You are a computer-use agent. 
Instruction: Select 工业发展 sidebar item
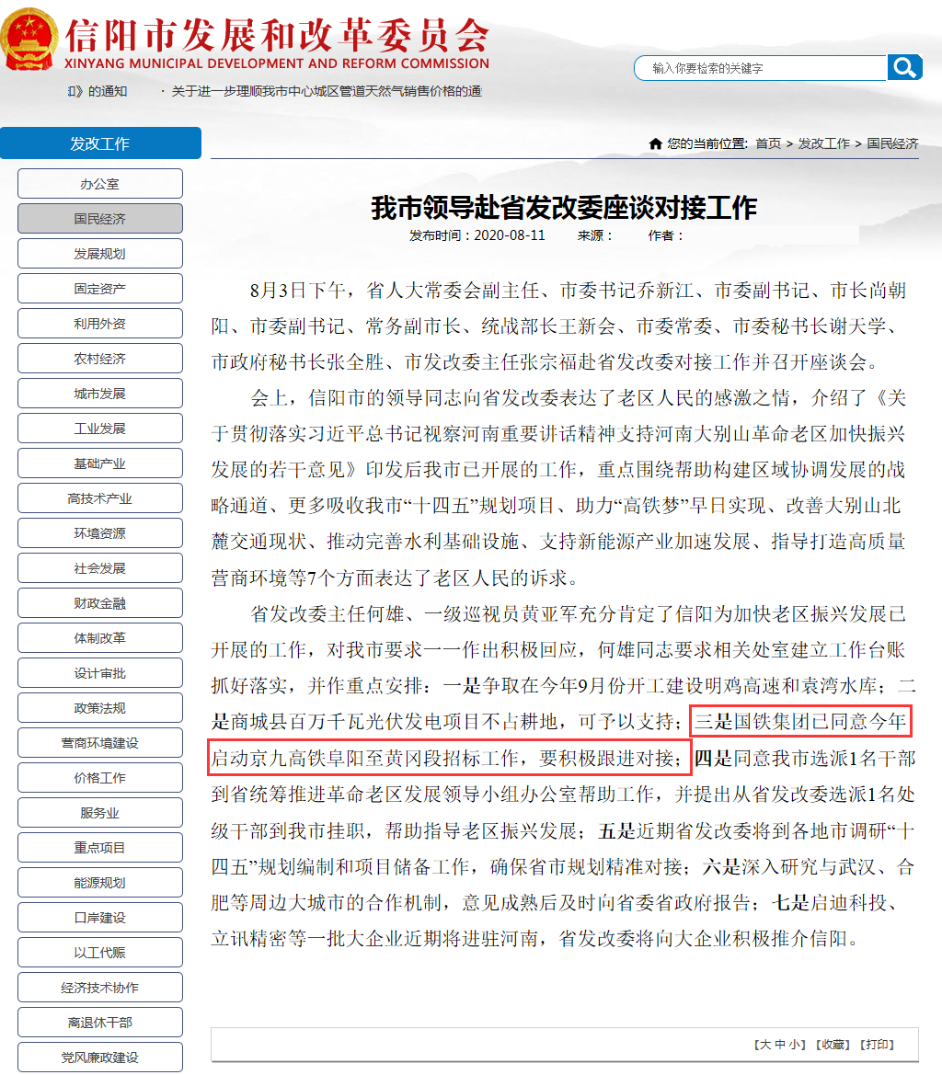coord(100,429)
